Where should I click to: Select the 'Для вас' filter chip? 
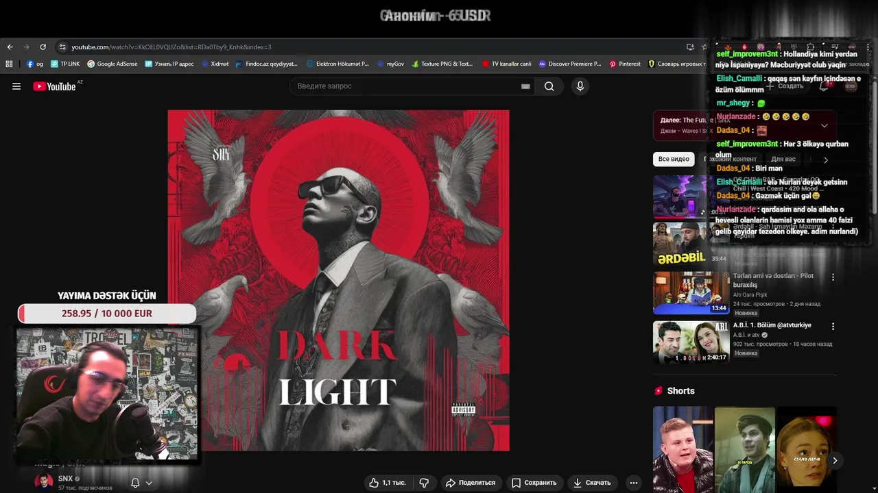(783, 159)
